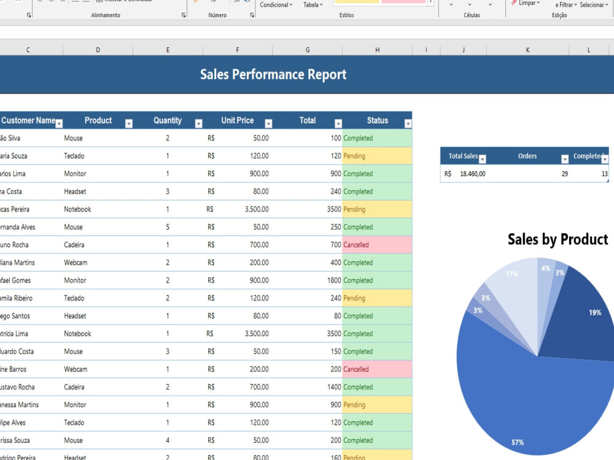The height and width of the screenshot is (460, 614).
Task: Click the Sales Performance Report title
Action: pyautogui.click(x=273, y=74)
